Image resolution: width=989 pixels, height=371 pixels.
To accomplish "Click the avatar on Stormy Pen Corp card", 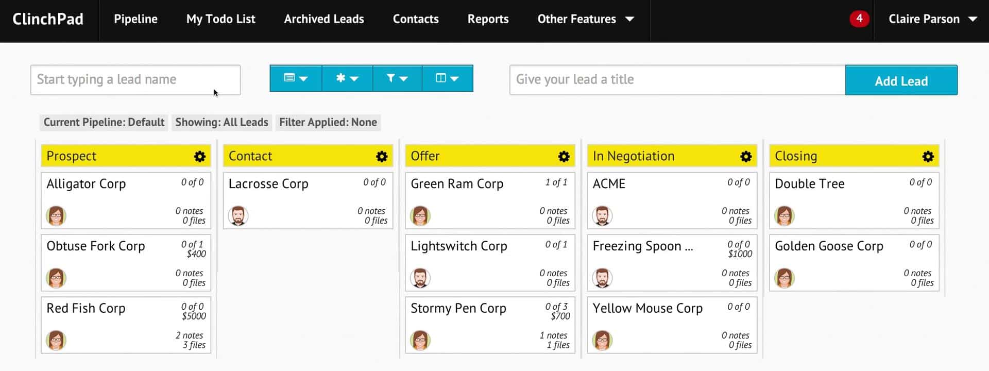I will (420, 341).
